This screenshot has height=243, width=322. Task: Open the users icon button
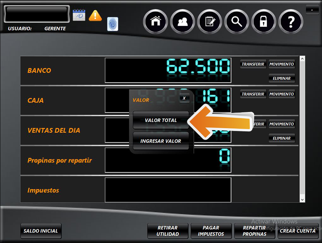(183, 22)
